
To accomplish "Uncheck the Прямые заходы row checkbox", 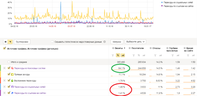I will (9, 74).
